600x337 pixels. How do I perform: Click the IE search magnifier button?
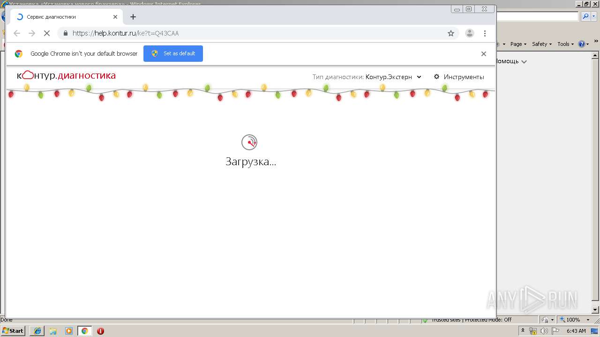pos(586,16)
